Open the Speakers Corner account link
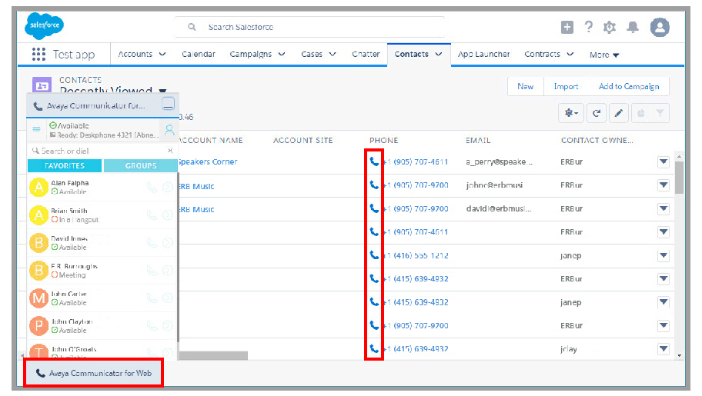This screenshot has width=702, height=396. click(208, 161)
